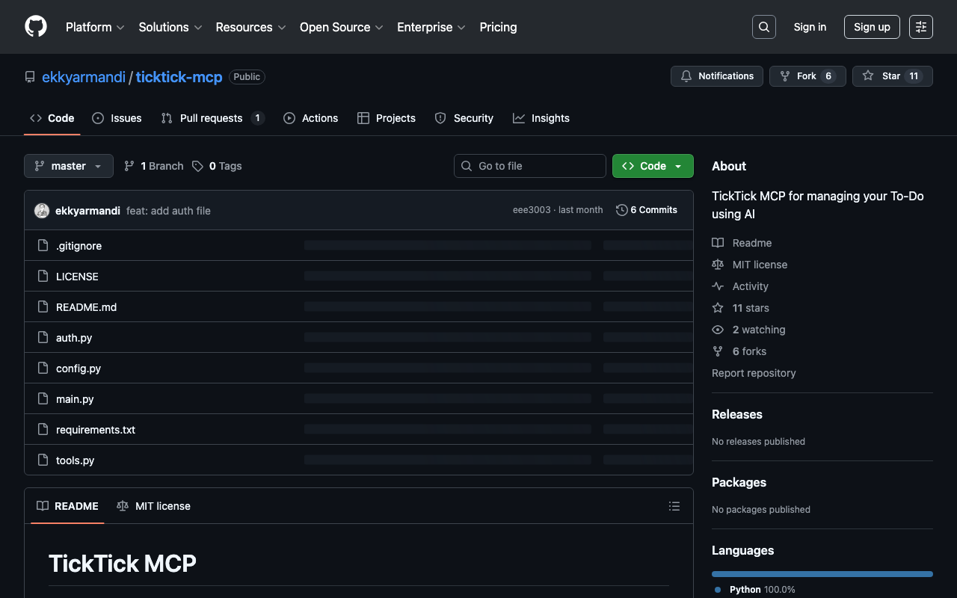Click the GitHub logo icon
Image resolution: width=957 pixels, height=598 pixels.
click(x=36, y=27)
